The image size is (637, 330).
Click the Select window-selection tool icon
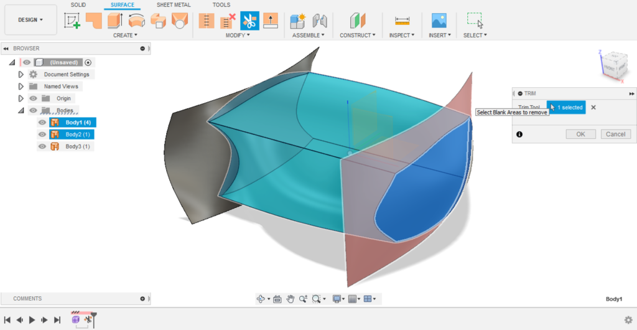click(x=475, y=21)
